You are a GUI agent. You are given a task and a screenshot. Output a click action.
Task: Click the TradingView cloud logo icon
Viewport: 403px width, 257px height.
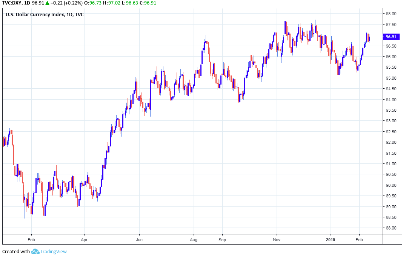(35, 251)
